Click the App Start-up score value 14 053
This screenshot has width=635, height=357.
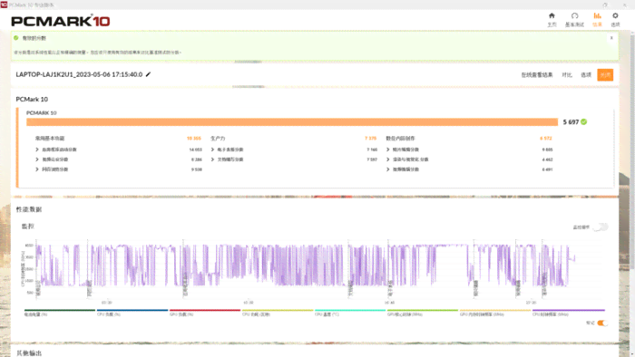(x=195, y=150)
